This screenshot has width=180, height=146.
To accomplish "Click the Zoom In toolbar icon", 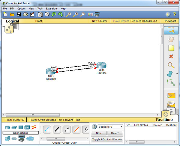I will (x=68, y=14).
